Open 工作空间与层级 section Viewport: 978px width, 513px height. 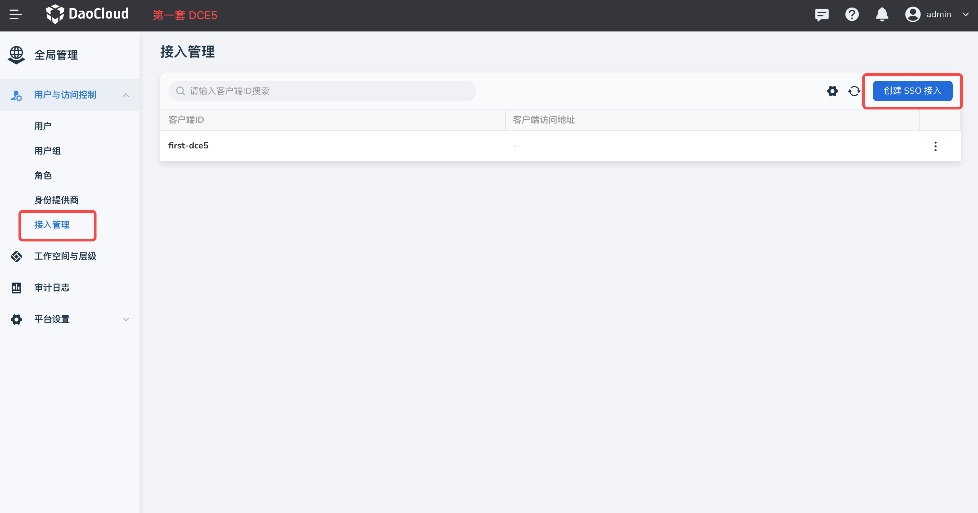(65, 256)
